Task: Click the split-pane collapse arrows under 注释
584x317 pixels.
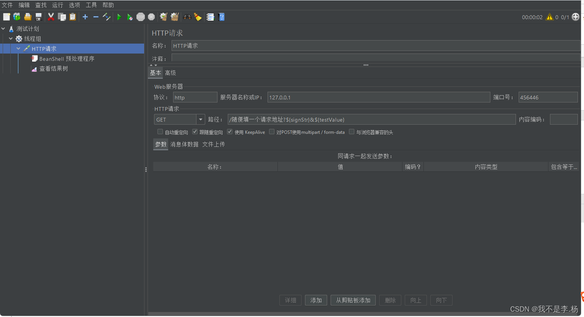Action: [153, 65]
